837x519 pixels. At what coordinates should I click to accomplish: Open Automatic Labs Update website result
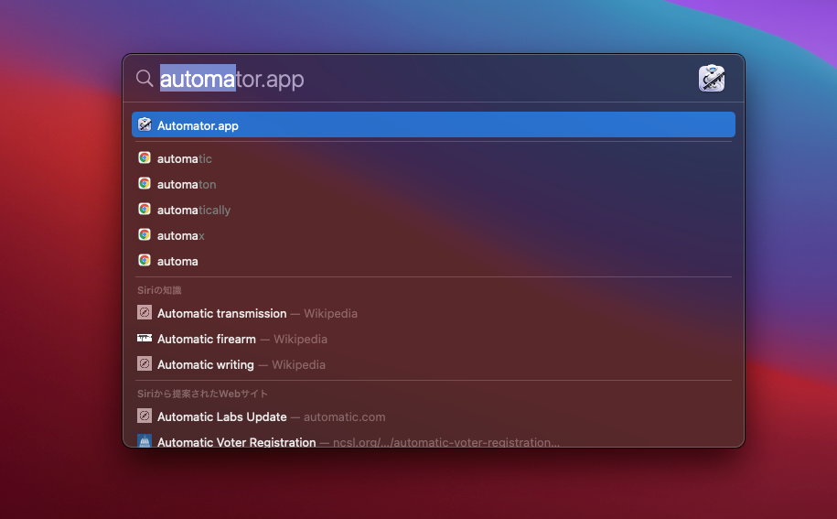click(434, 417)
